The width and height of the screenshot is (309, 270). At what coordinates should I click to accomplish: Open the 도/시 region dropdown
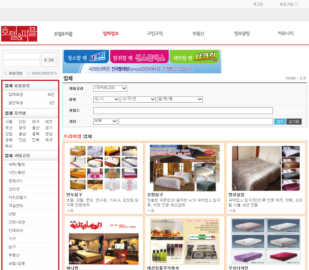tap(106, 99)
